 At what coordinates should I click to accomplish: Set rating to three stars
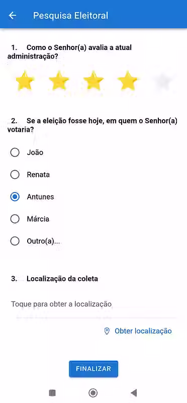(93, 81)
